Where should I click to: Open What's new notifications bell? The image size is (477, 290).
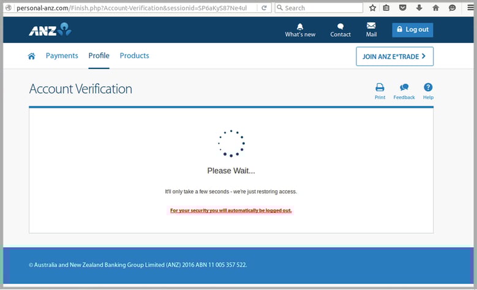tap(300, 30)
